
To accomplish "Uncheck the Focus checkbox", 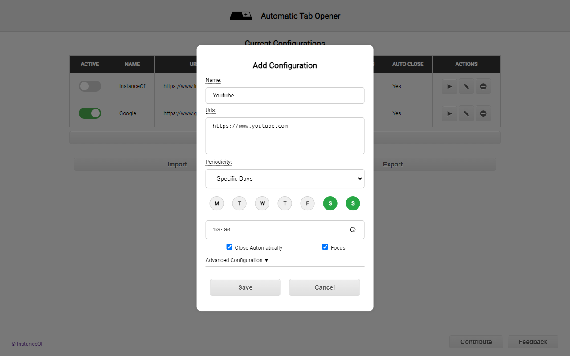I will pos(325,247).
